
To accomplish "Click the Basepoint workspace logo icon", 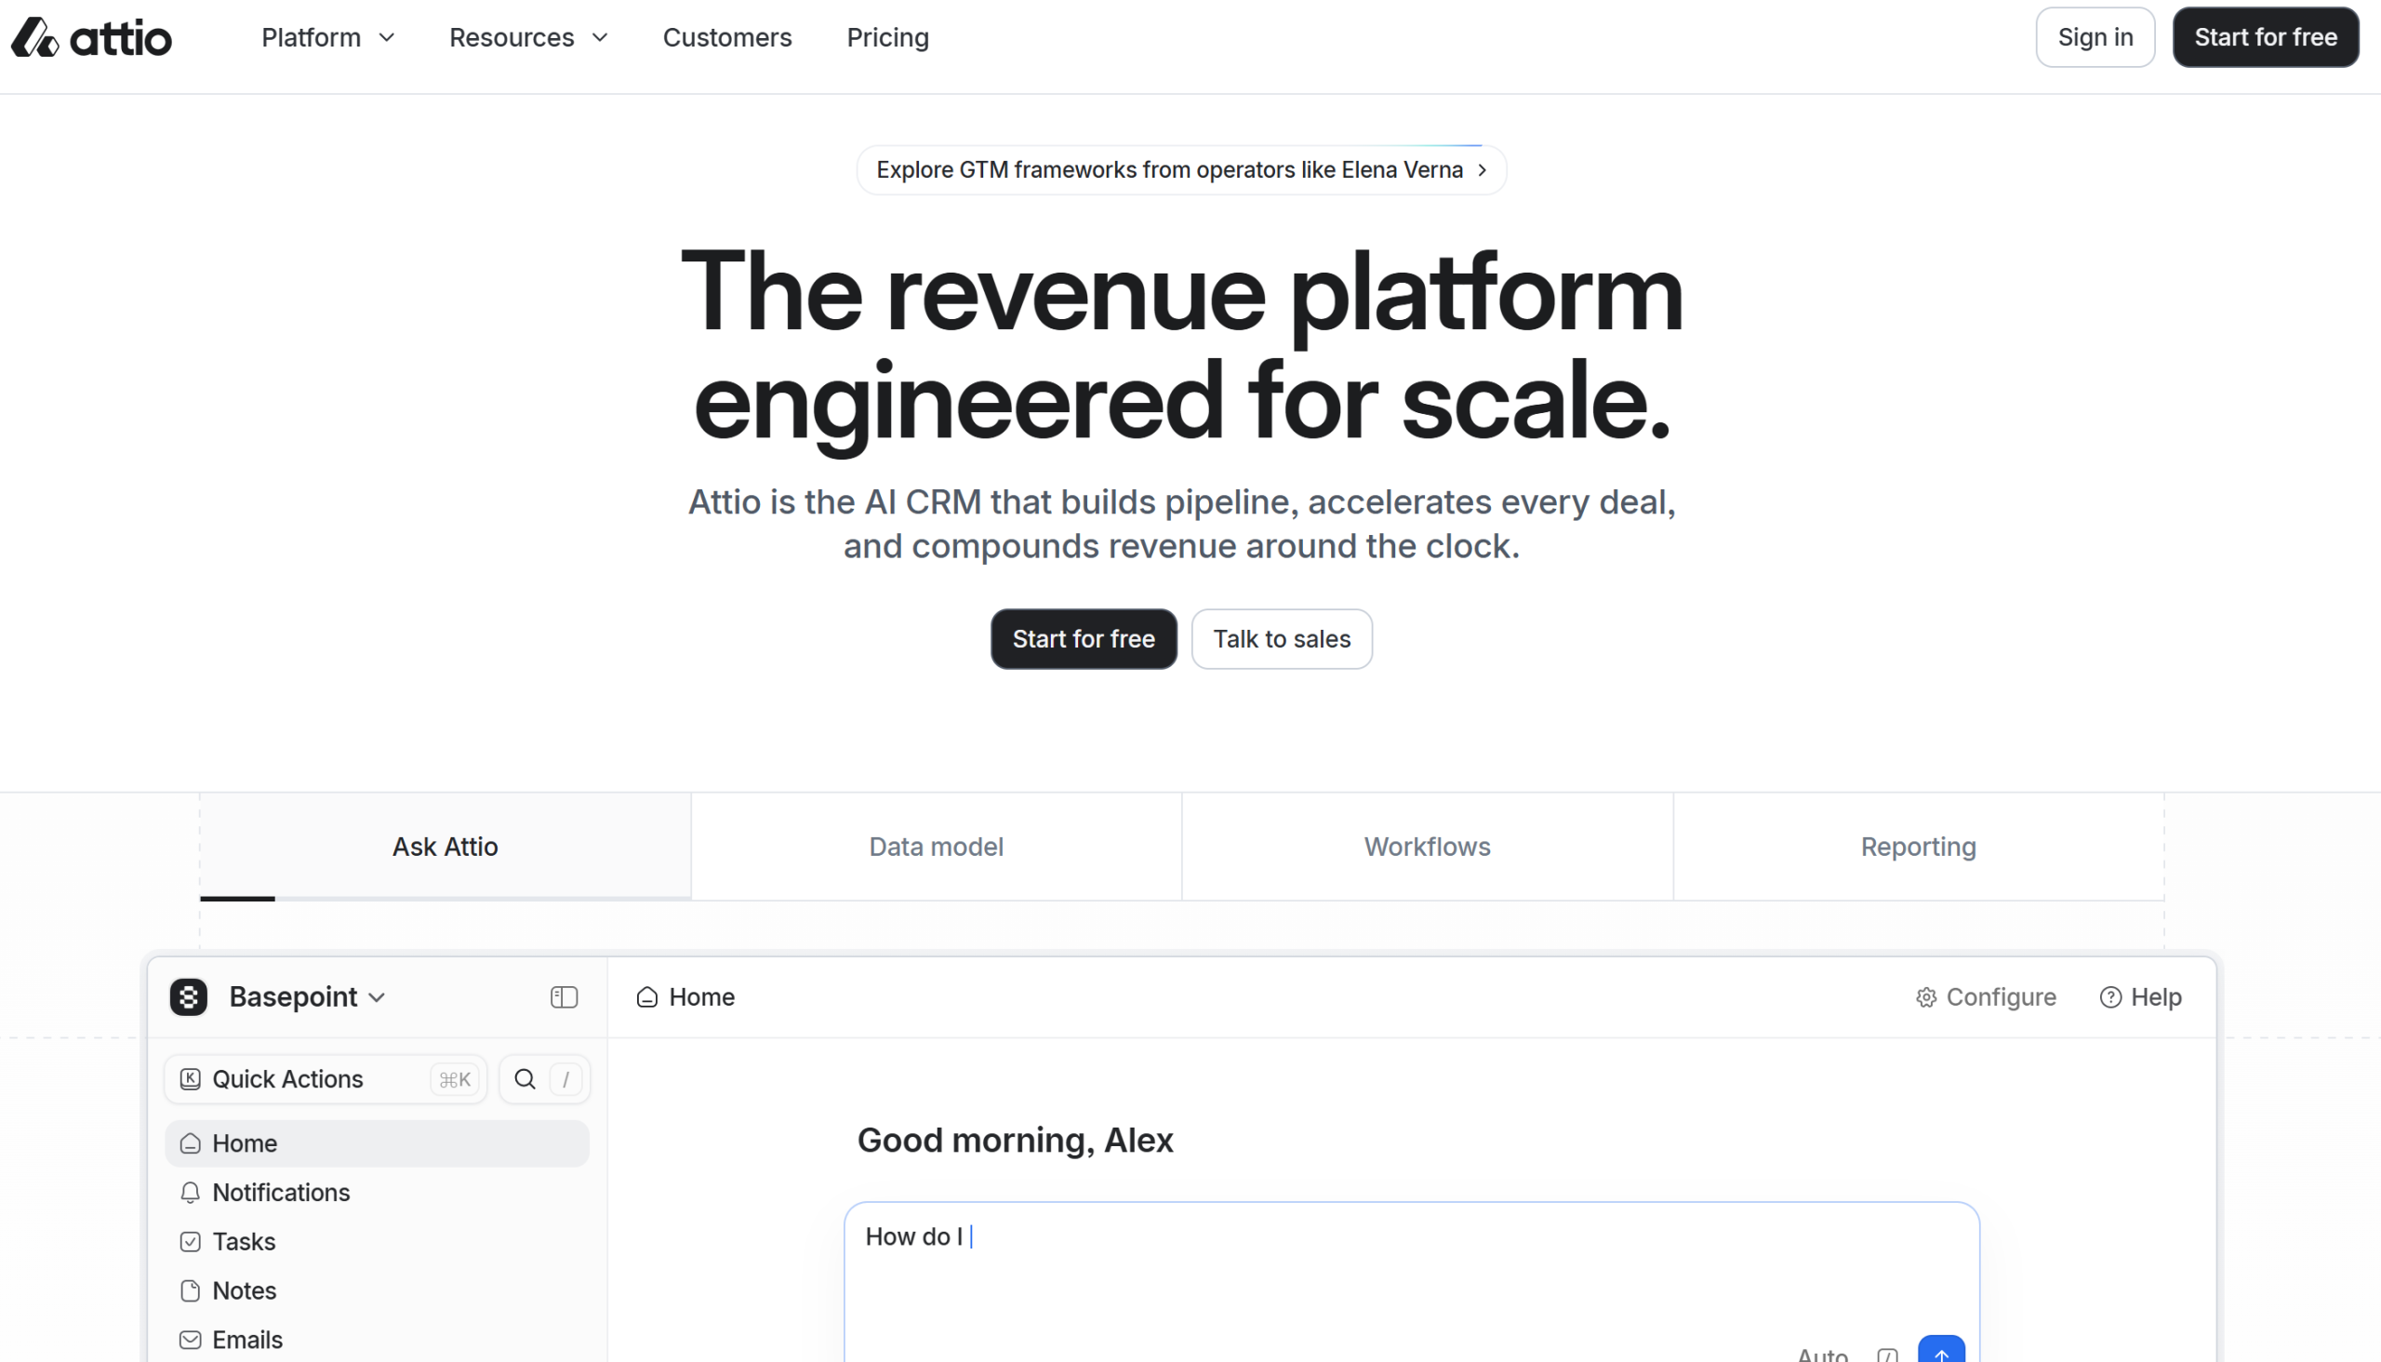I will click(x=188, y=997).
